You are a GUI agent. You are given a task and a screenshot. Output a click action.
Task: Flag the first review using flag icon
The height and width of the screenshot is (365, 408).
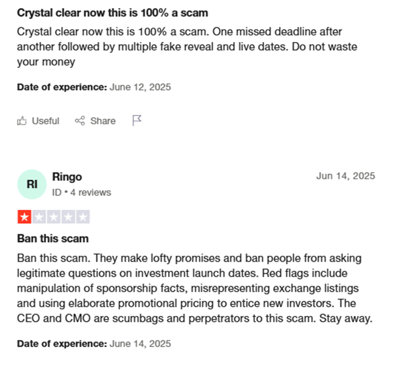coord(137,120)
